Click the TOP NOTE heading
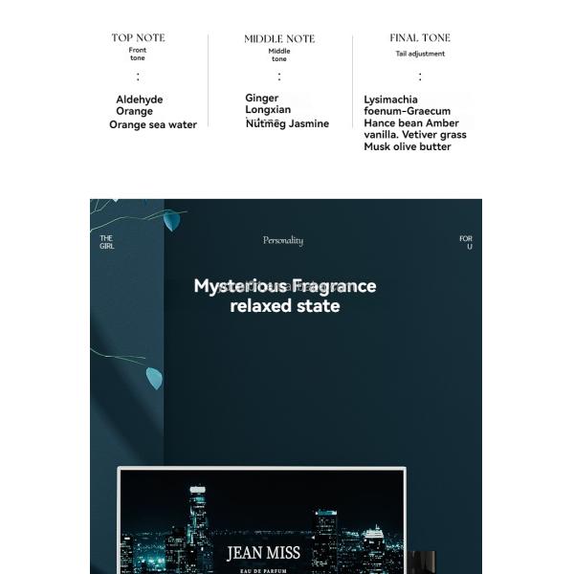Image resolution: width=574 pixels, height=574 pixels. point(138,37)
